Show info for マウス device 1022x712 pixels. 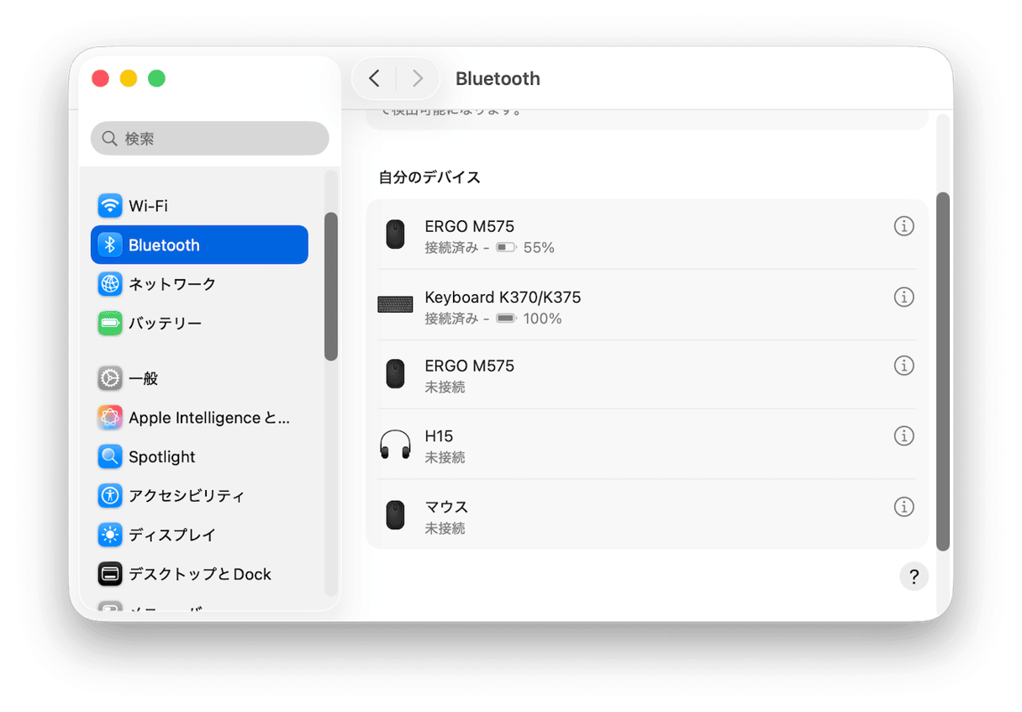[903, 507]
